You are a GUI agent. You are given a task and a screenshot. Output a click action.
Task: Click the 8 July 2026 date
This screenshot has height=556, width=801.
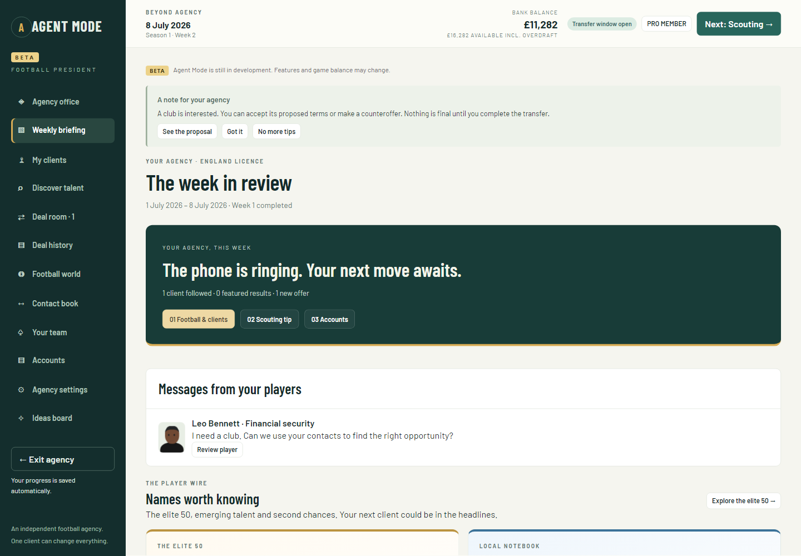(x=168, y=26)
